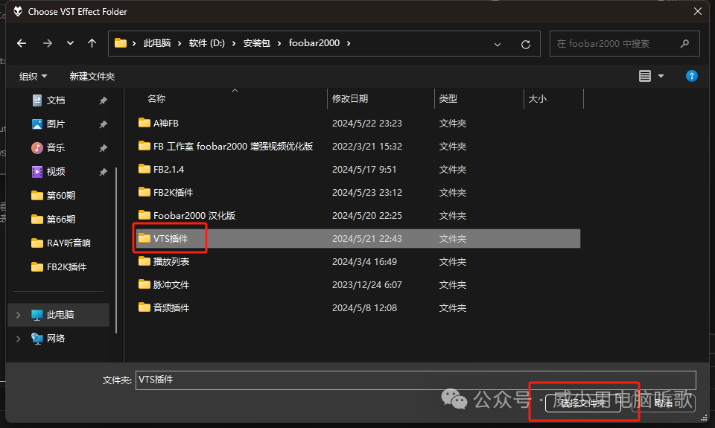The width and height of the screenshot is (715, 428).
Task: Change view using the view layout icon
Action: 645,76
